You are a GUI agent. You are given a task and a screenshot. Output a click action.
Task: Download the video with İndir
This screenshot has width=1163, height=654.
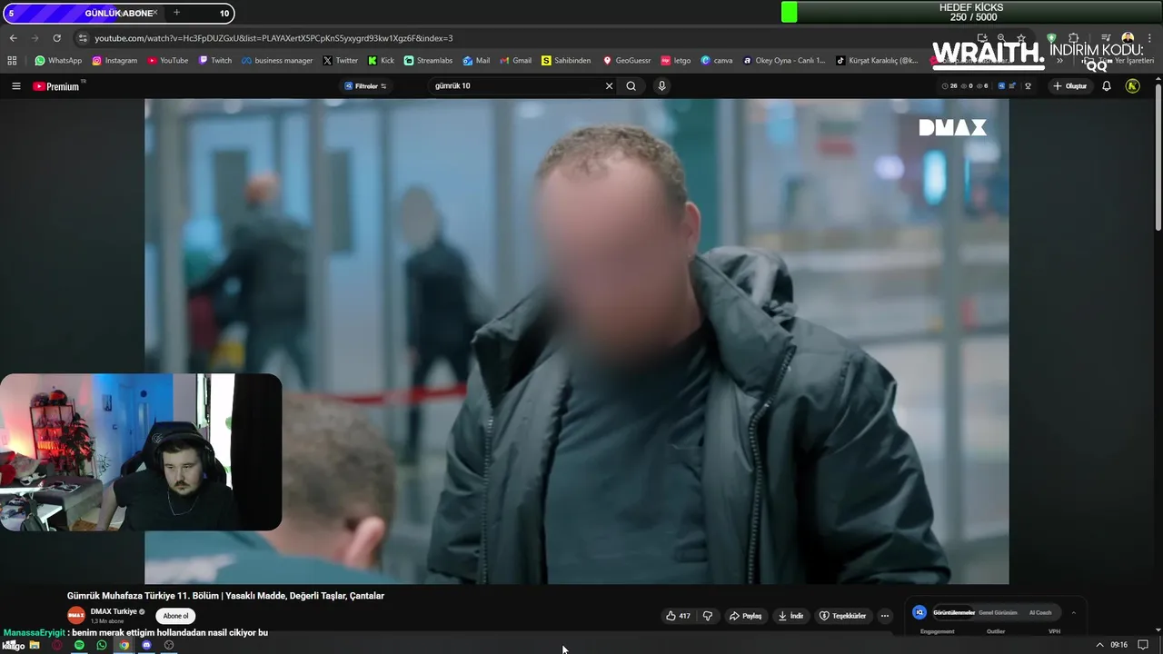790,616
